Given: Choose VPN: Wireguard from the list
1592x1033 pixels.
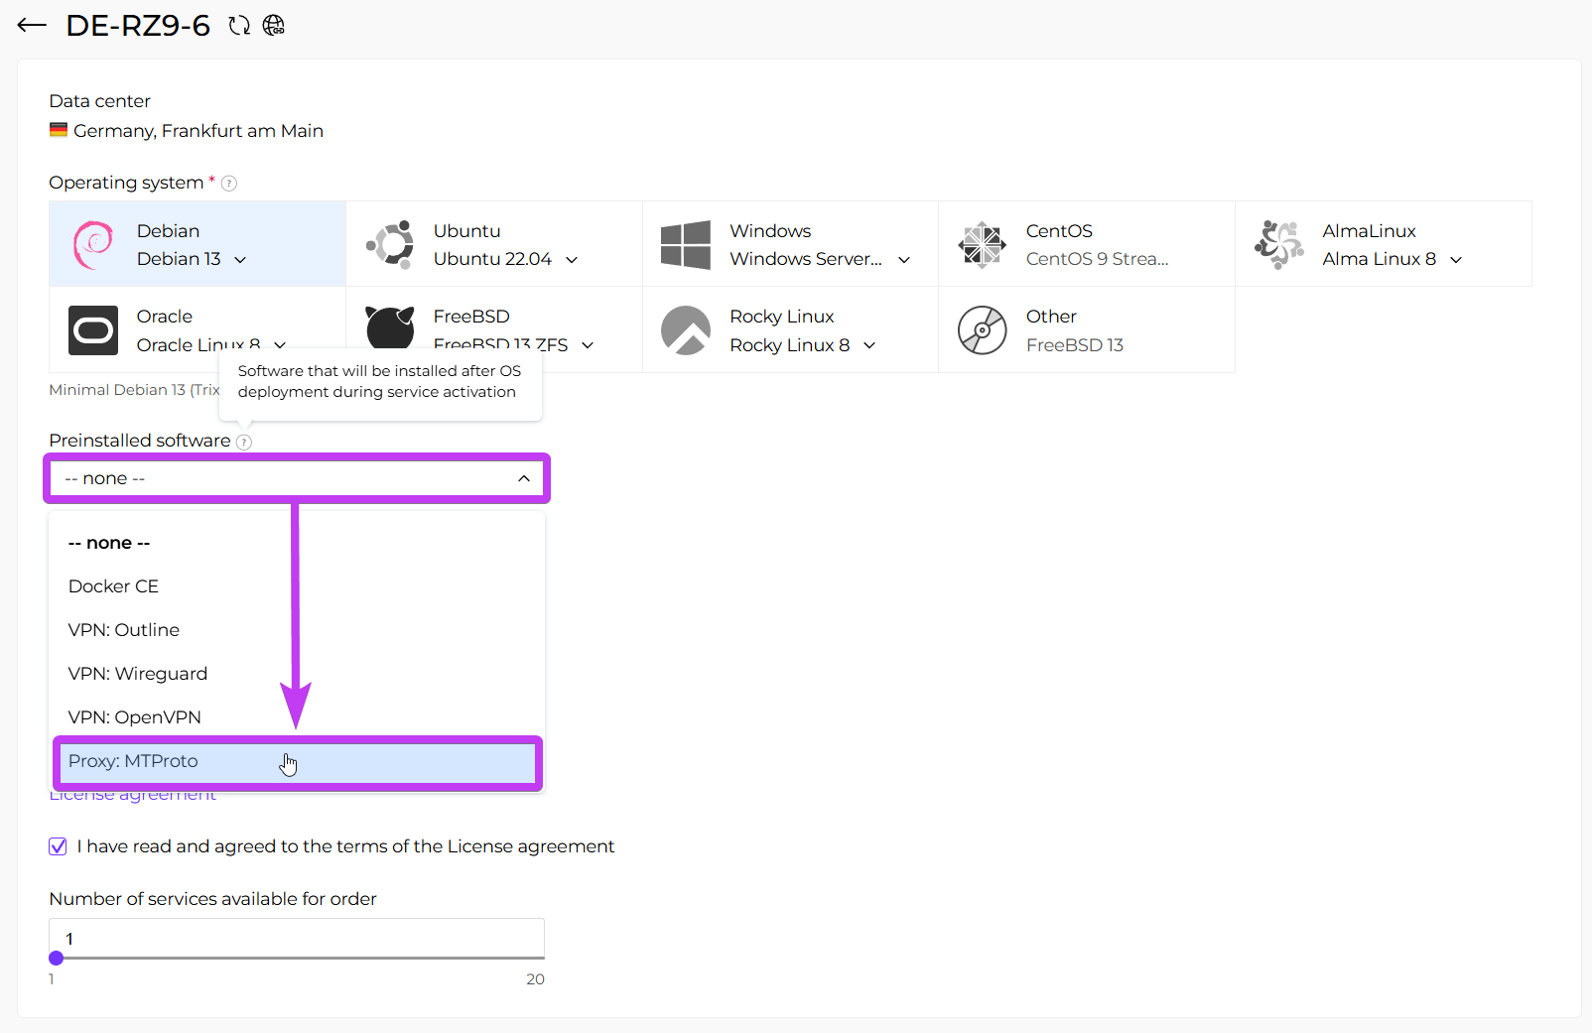Looking at the screenshot, I should point(297,674).
